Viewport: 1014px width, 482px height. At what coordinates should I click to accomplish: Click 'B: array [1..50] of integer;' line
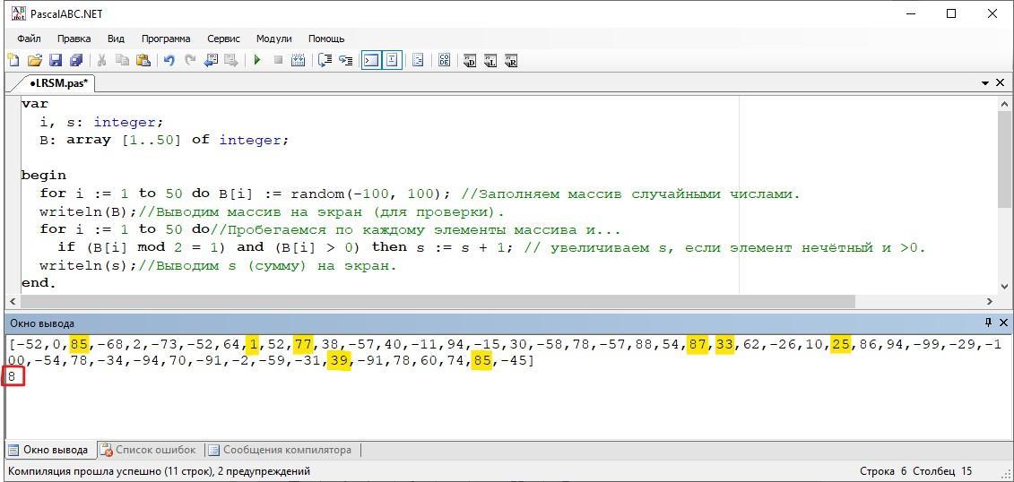click(x=164, y=140)
